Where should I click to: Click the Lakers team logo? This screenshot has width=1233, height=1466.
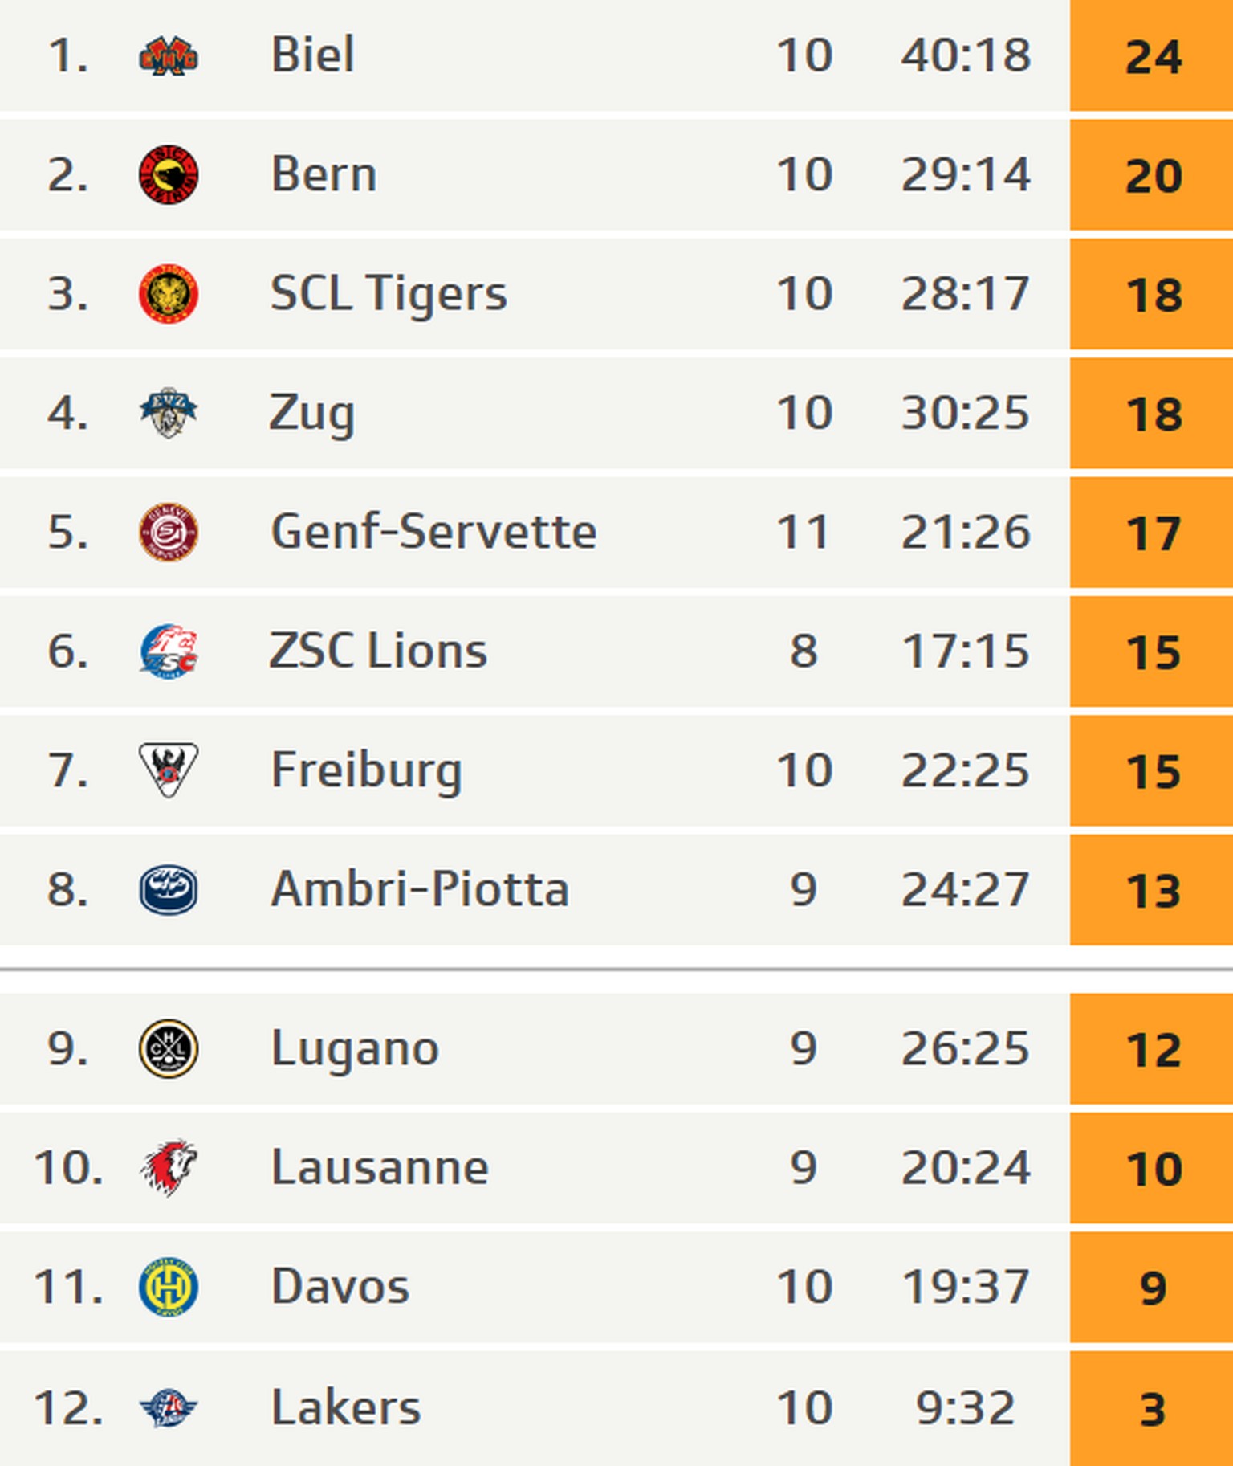(169, 1407)
